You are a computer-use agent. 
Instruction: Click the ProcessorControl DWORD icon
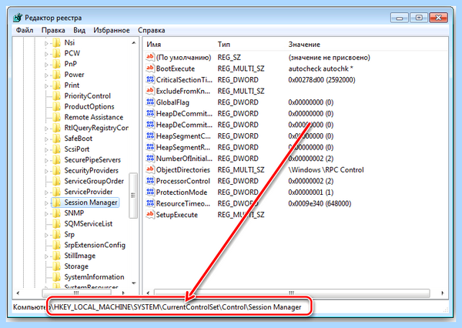(150, 181)
